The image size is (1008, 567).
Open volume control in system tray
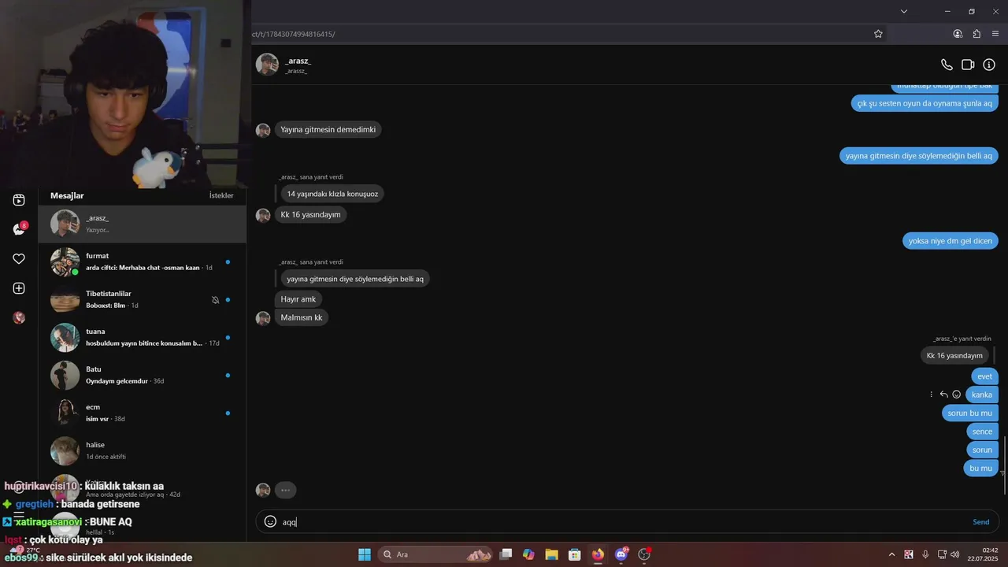(x=955, y=554)
